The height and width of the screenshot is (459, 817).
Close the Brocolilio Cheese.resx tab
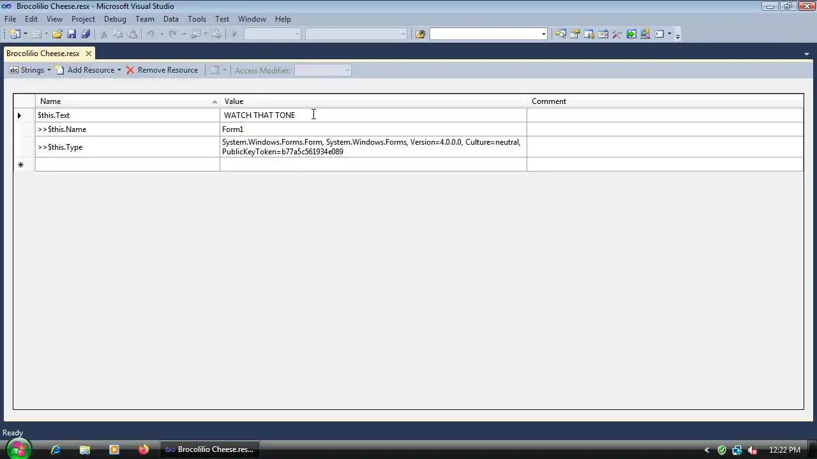[89, 54]
